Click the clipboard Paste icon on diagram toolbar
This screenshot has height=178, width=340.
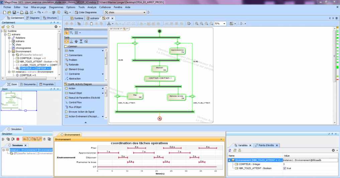tap(91, 23)
